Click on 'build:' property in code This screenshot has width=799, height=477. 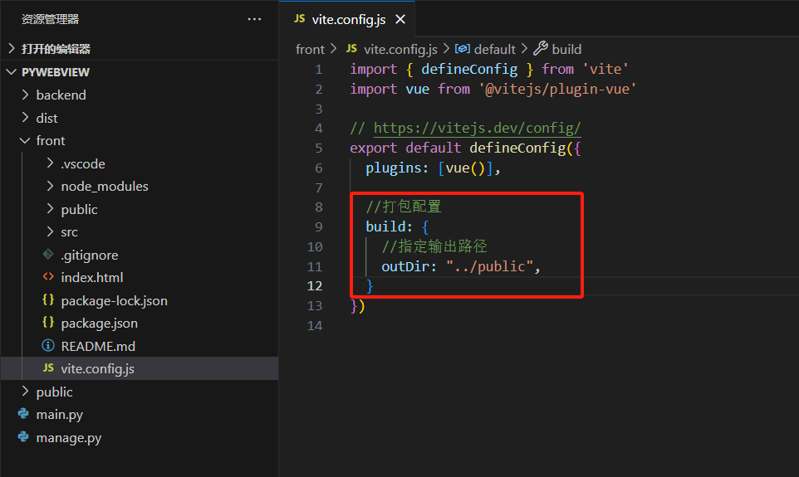(x=390, y=226)
